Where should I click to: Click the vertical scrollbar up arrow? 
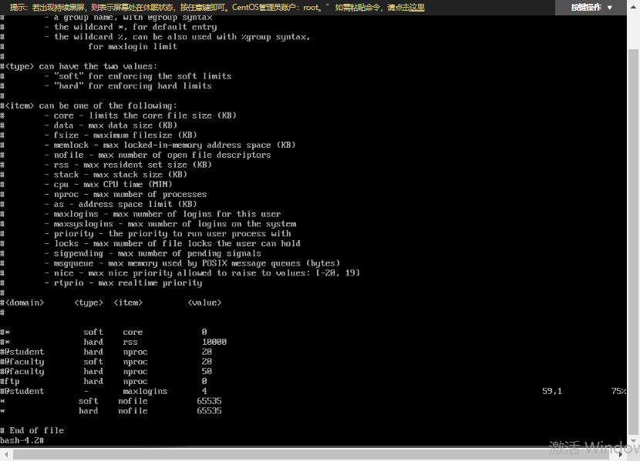[634, 19]
